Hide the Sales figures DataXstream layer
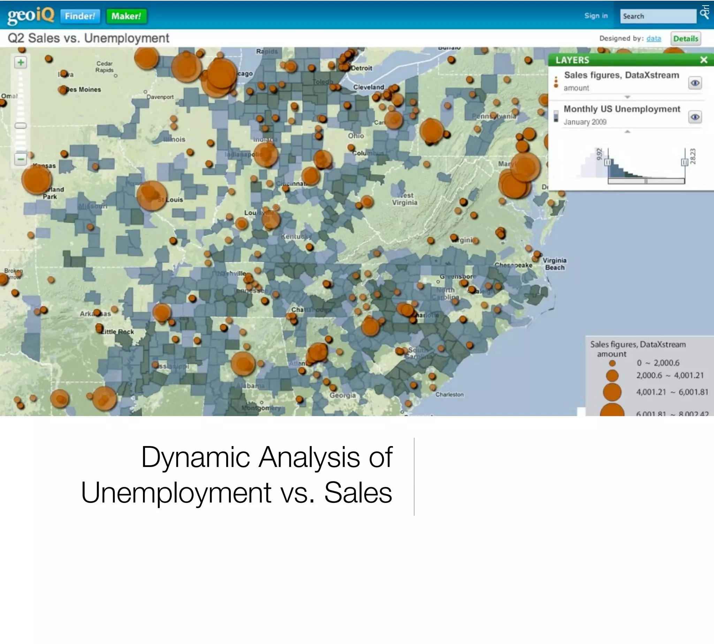Image resolution: width=714 pixels, height=644 pixels. (x=695, y=83)
